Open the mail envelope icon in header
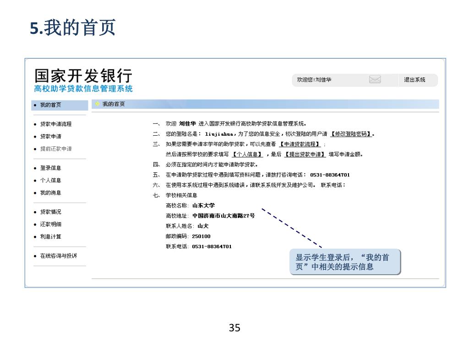The width and height of the screenshot is (469, 351). (x=375, y=80)
